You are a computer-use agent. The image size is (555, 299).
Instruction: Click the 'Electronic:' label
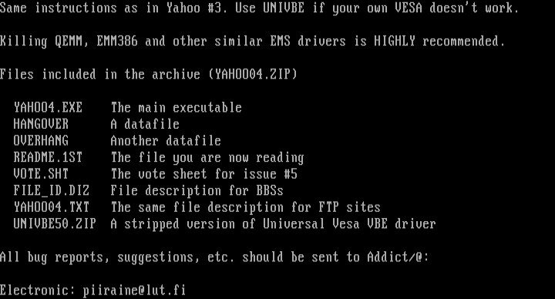38,291
